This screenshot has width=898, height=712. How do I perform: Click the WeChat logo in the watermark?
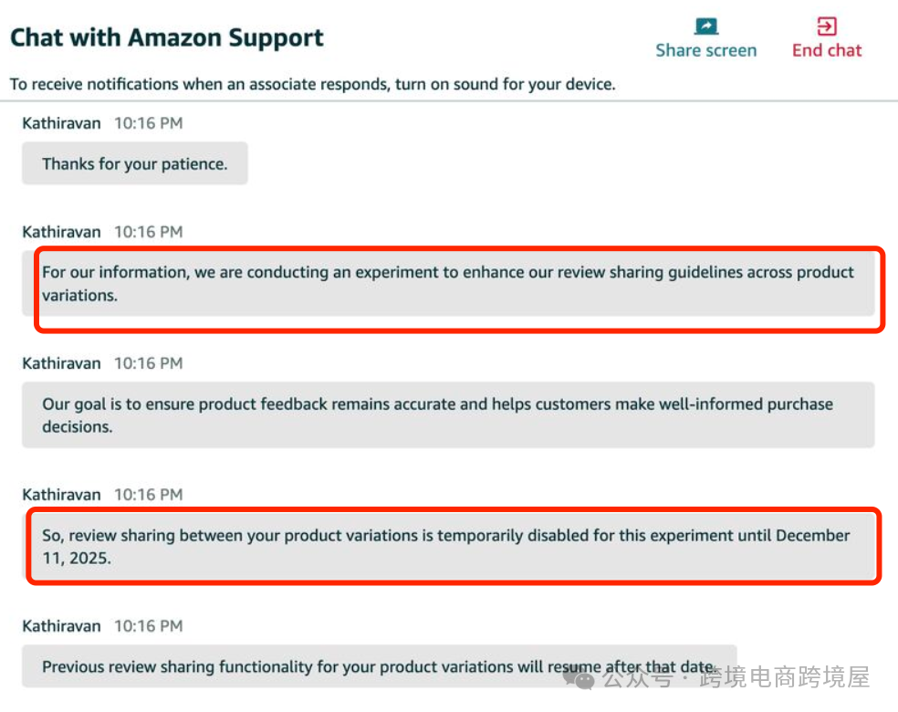[x=579, y=678]
